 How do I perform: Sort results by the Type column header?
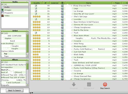(x=117, y=3)
